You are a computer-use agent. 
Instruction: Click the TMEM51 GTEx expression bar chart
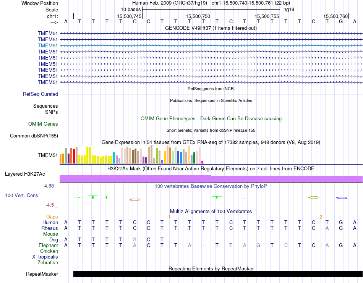[131, 155]
